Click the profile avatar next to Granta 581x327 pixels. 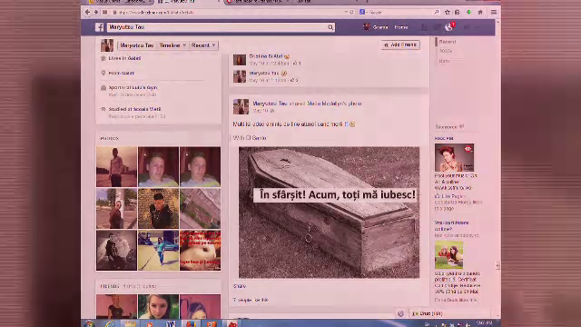[367, 27]
